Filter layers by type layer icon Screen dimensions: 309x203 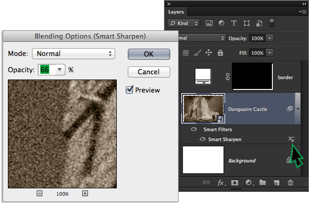pyautogui.click(x=234, y=23)
